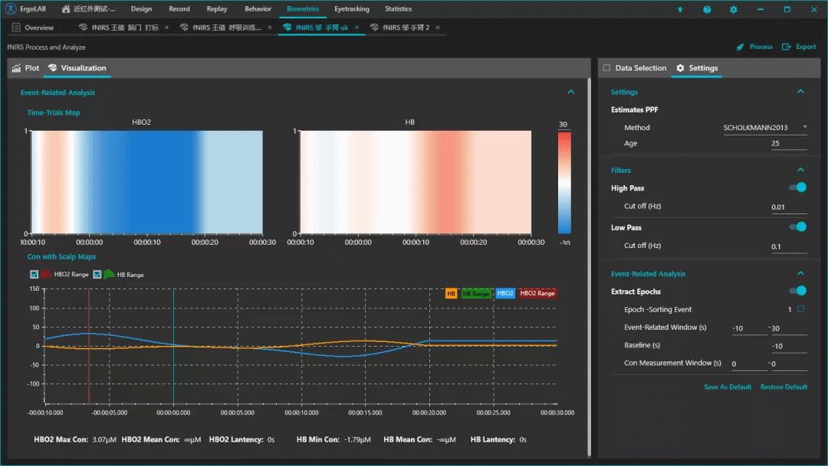The width and height of the screenshot is (828, 466).
Task: Collapse the Filters section
Action: tap(800, 170)
